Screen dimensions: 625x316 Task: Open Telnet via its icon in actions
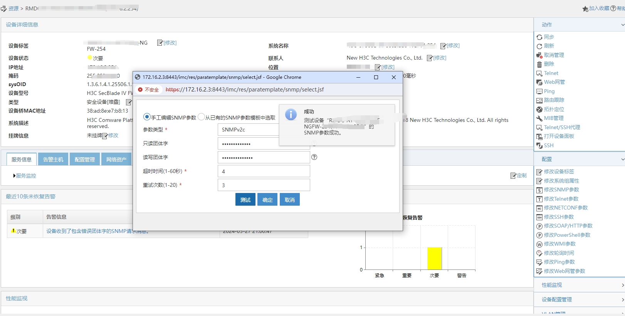pos(539,73)
